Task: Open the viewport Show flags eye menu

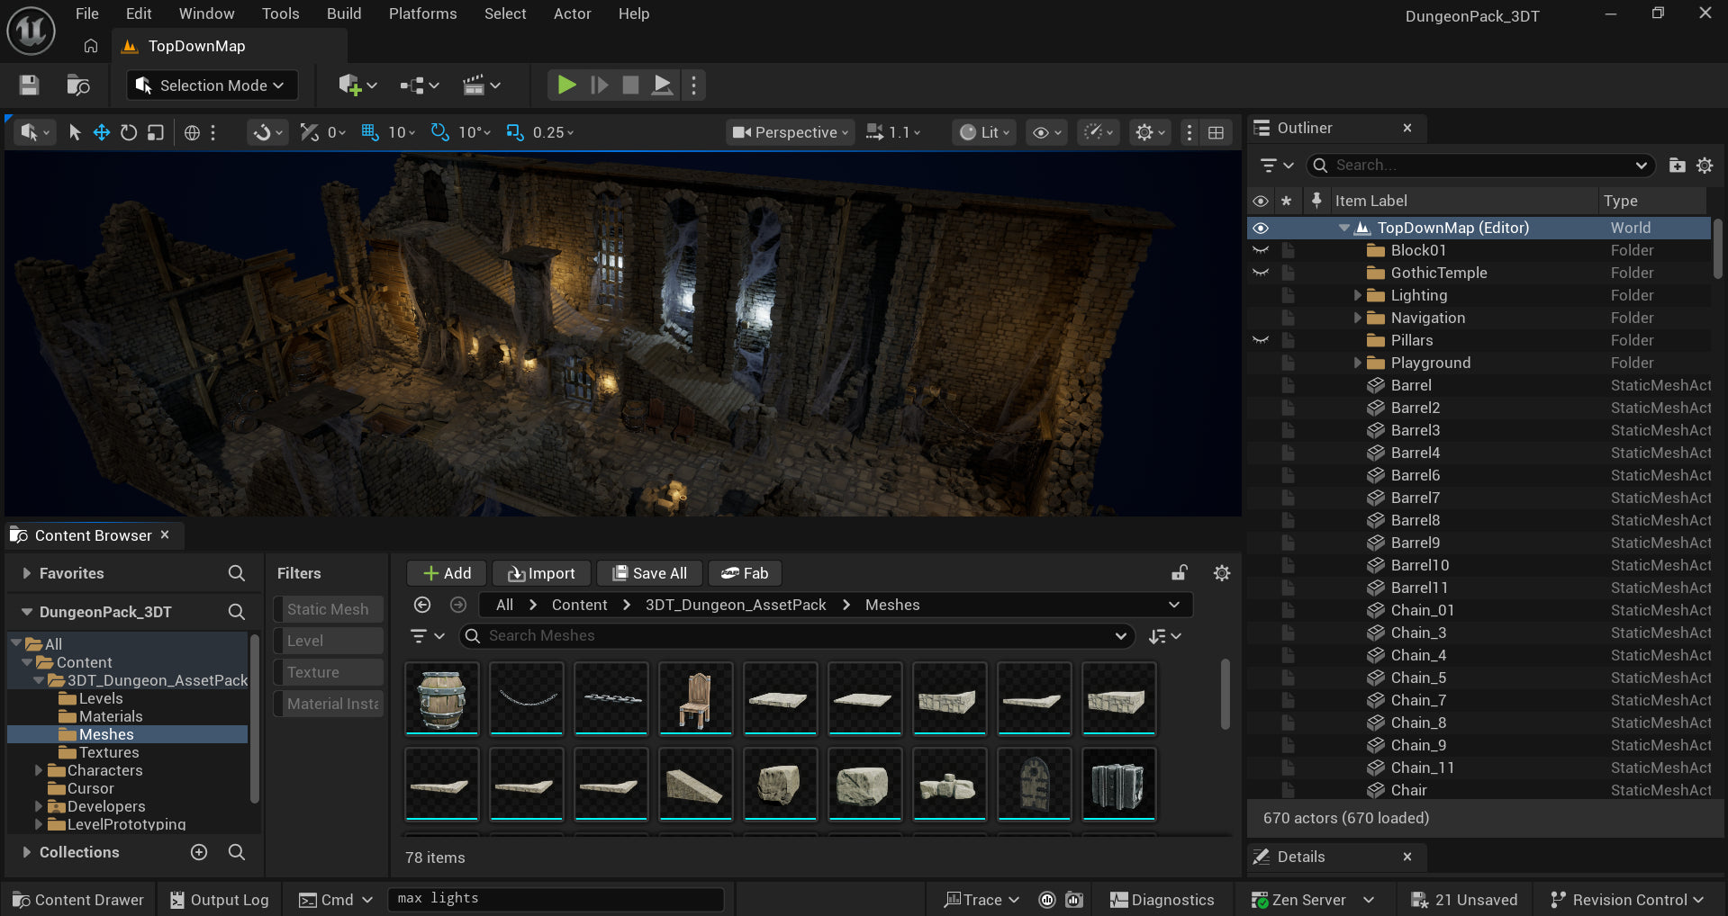Action: point(1046,132)
